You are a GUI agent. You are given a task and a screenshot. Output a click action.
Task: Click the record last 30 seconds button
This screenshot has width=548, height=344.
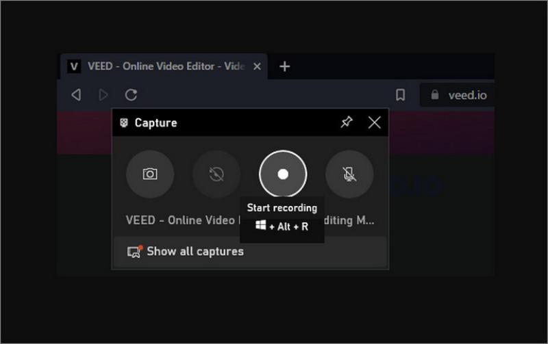click(x=216, y=174)
